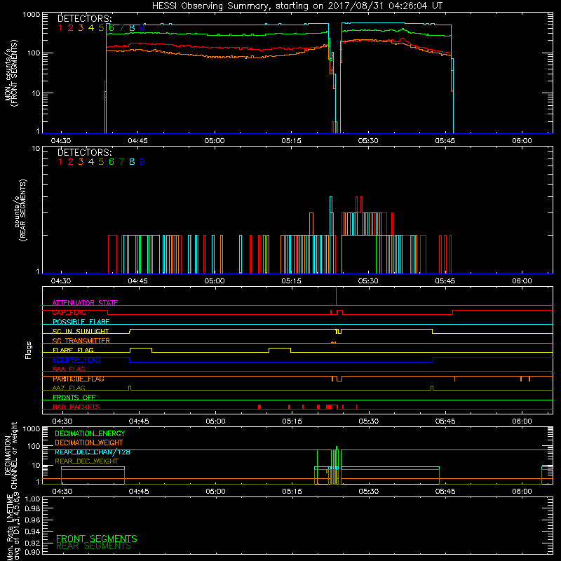561x561 pixels.
Task: Click the 04:45 time label under the Flags panel
Action: click(139, 421)
